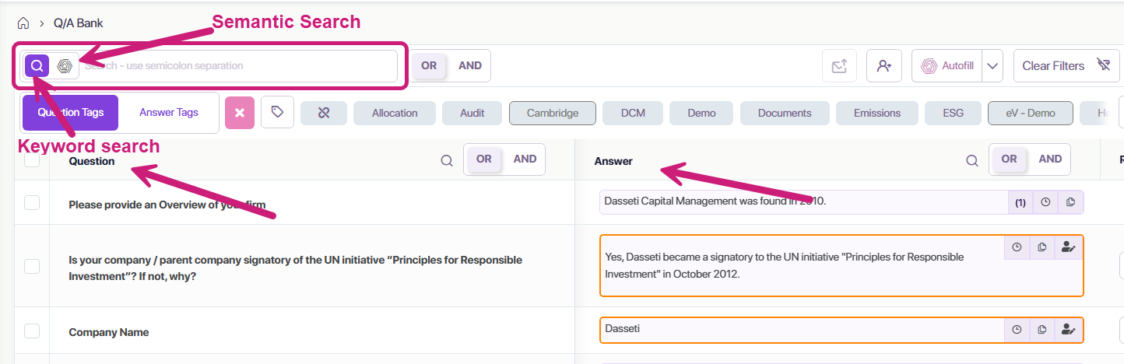This screenshot has height=364, width=1124.
Task: Go to the home icon in the breadcrumb
Action: tap(23, 23)
